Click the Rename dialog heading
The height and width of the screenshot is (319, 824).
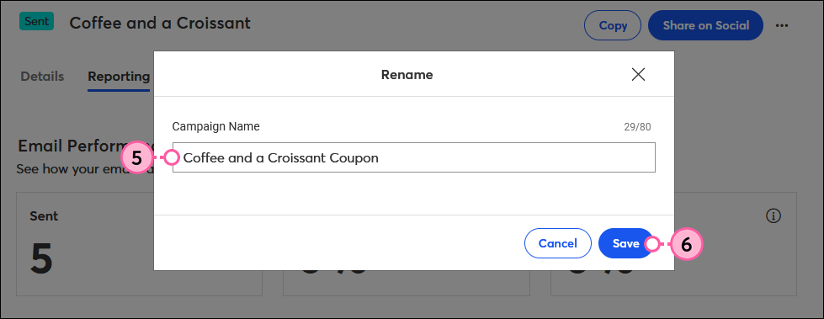coord(407,75)
